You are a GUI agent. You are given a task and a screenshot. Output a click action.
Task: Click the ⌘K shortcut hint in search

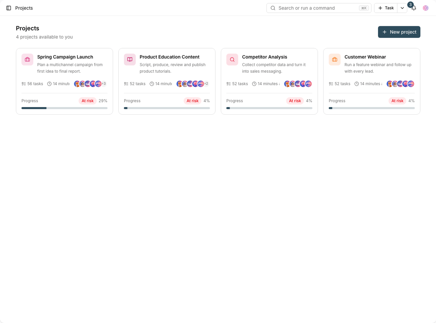point(364,8)
